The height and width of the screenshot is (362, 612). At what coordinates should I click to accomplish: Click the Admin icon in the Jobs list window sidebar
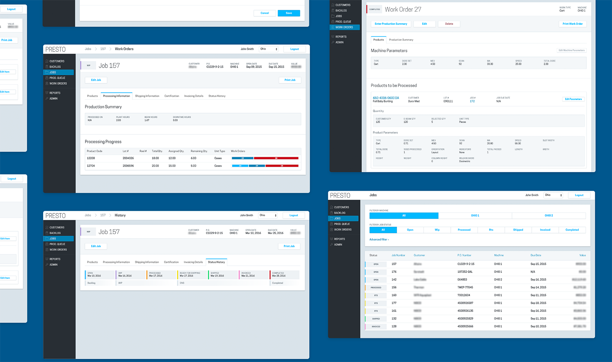(332, 245)
